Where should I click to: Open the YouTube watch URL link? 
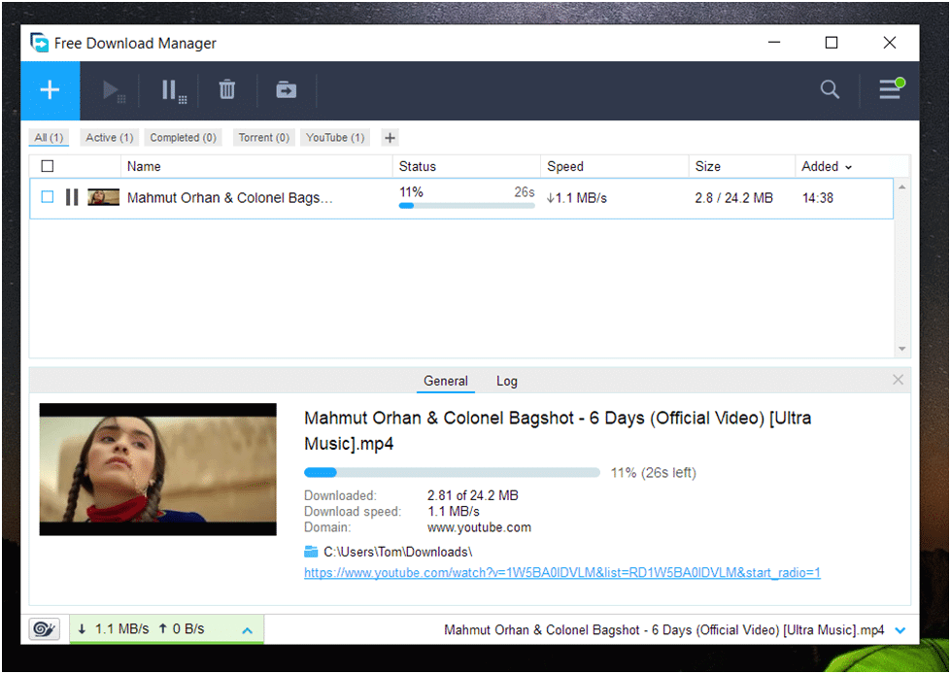click(x=562, y=573)
